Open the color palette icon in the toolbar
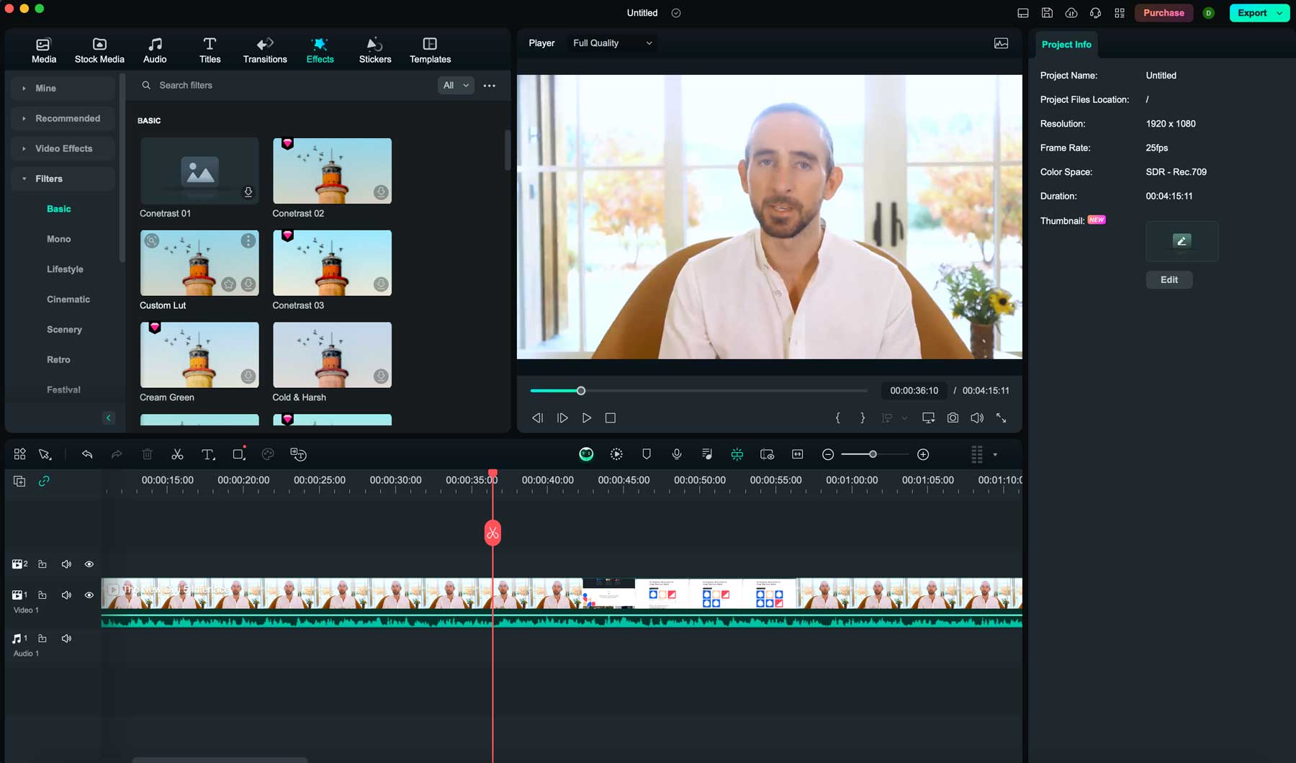 coord(267,454)
